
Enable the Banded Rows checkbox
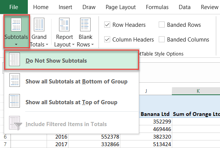tap(162, 25)
